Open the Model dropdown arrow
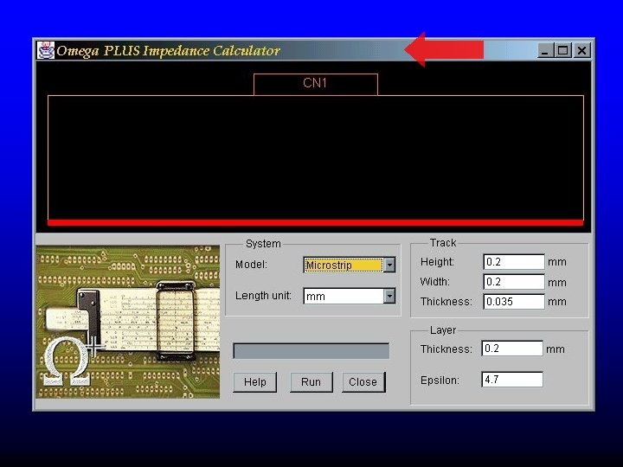 pyautogui.click(x=389, y=265)
